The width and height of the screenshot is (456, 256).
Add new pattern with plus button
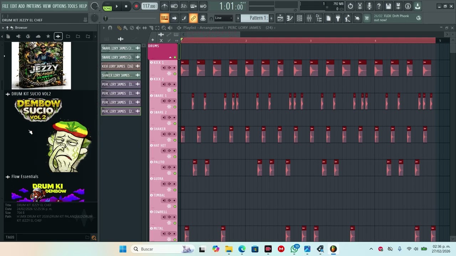click(x=271, y=18)
